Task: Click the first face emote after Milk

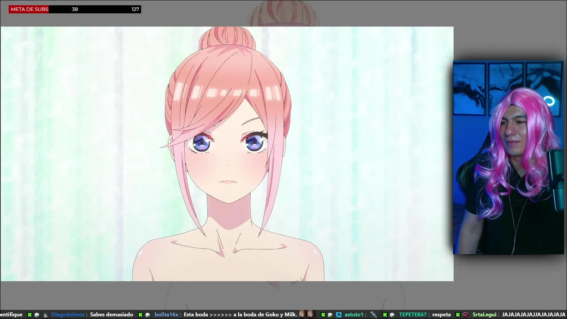Action: coord(303,314)
